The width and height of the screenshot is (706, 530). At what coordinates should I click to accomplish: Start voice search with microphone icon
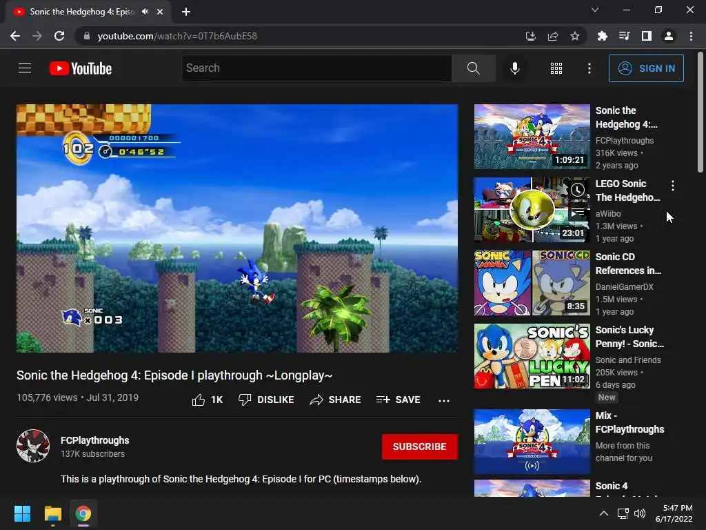[x=514, y=68]
